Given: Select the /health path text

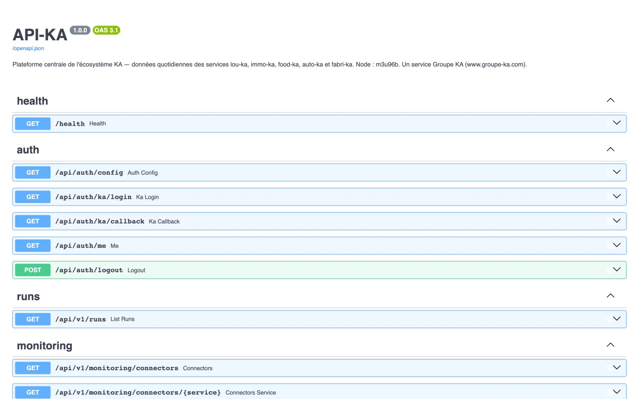Looking at the screenshot, I should 70,124.
